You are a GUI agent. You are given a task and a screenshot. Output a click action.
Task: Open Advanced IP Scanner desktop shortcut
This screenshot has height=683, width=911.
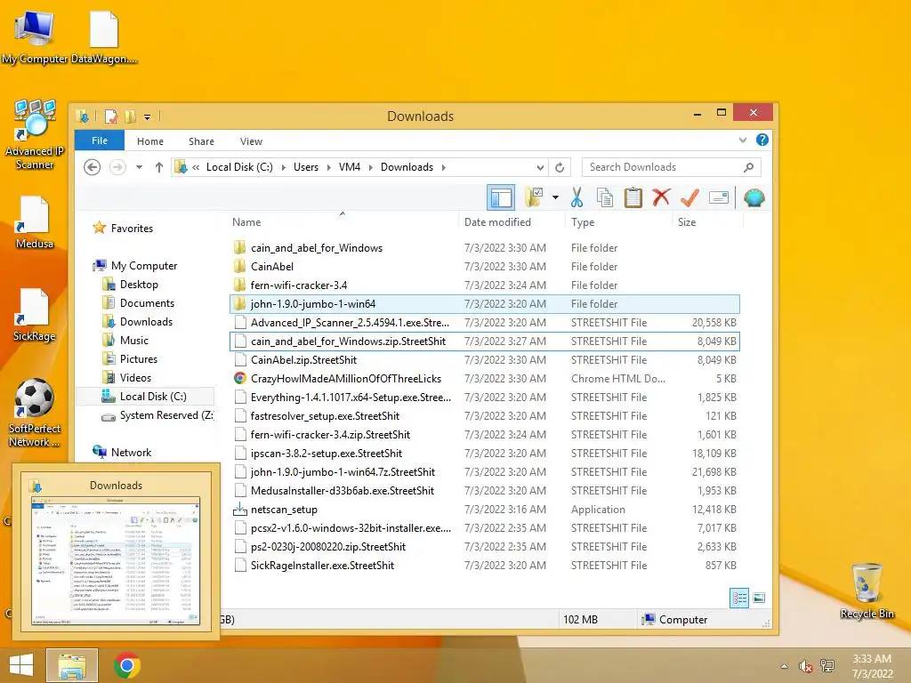point(35,135)
